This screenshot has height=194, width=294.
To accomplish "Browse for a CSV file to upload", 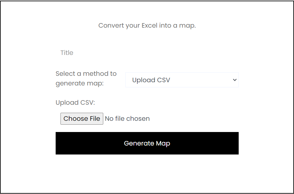I will [x=82, y=119].
